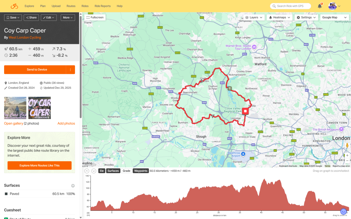This screenshot has width=351, height=219.
Task: Click the Surfaces info icon
Action: 73,186
